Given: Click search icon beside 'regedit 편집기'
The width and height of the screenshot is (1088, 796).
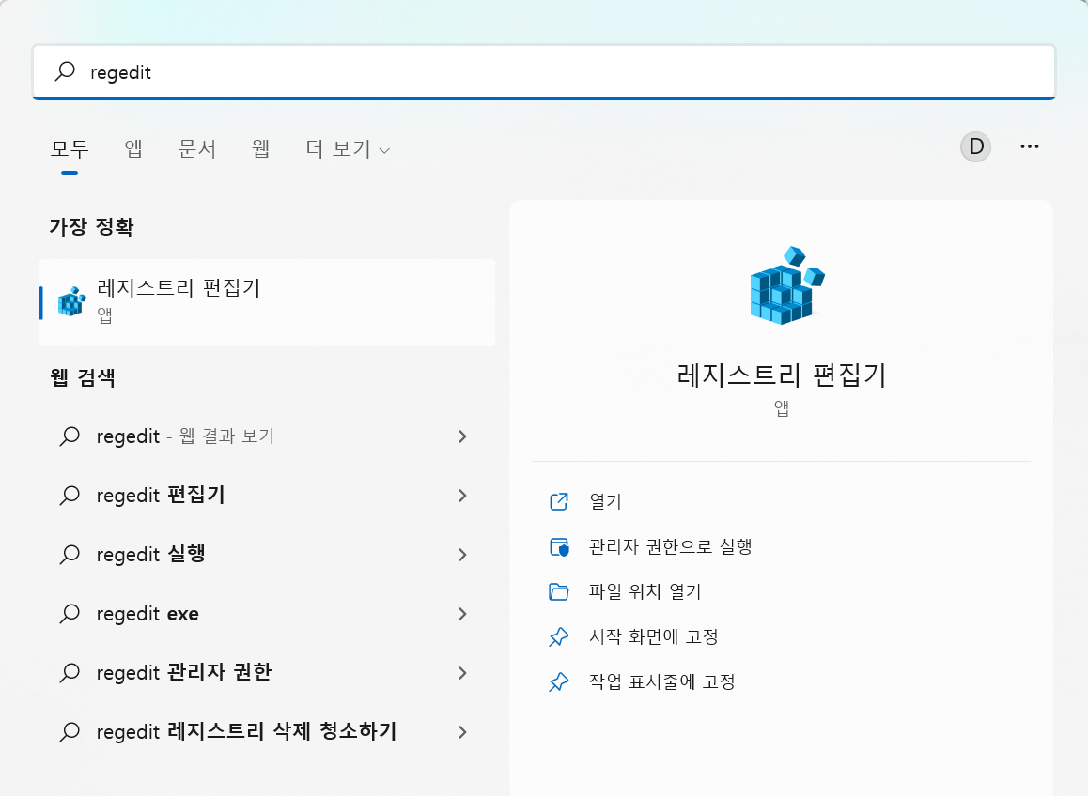Looking at the screenshot, I should 70,495.
